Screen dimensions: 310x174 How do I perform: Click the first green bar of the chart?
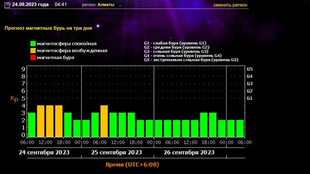[x=31, y=125]
